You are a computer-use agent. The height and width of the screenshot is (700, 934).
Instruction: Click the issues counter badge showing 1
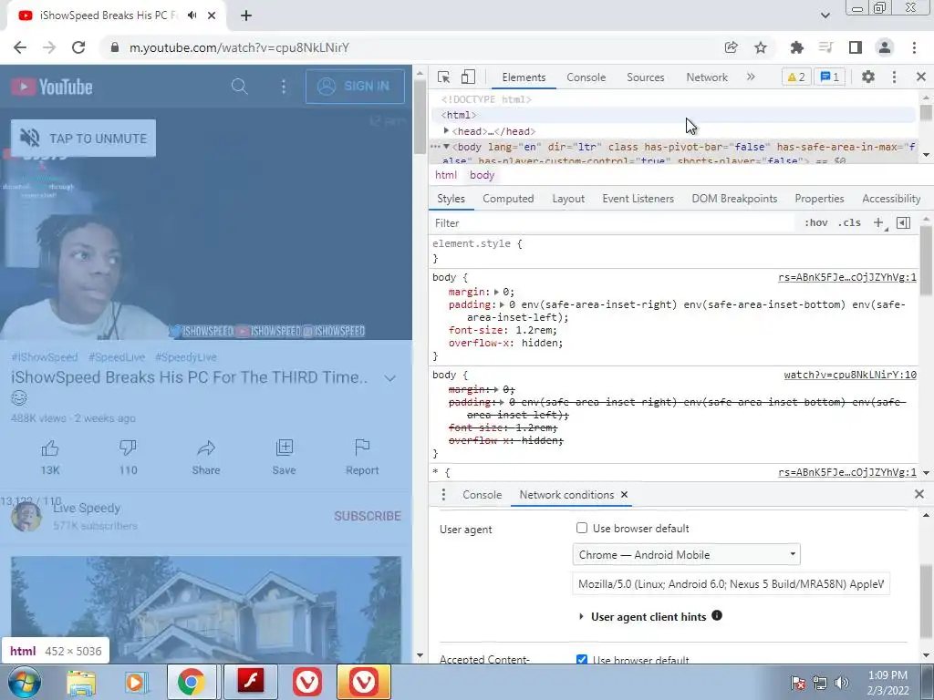[829, 77]
